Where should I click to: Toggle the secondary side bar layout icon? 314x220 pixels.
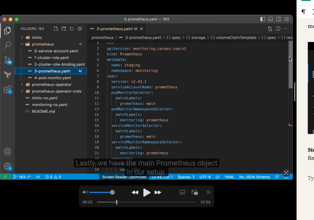[x=278, y=19]
